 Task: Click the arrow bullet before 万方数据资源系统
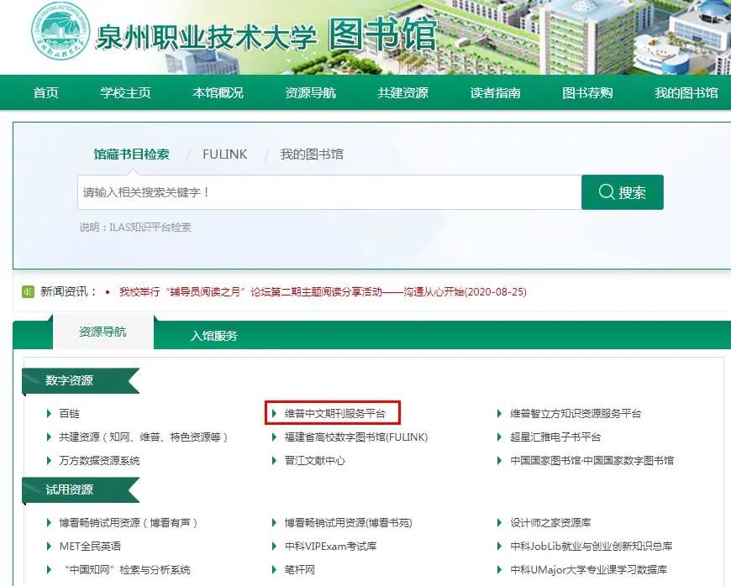(49, 461)
